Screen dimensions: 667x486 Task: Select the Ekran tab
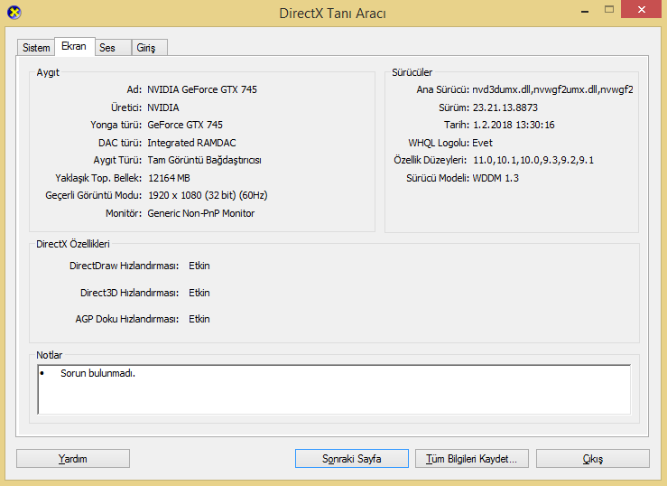point(74,46)
